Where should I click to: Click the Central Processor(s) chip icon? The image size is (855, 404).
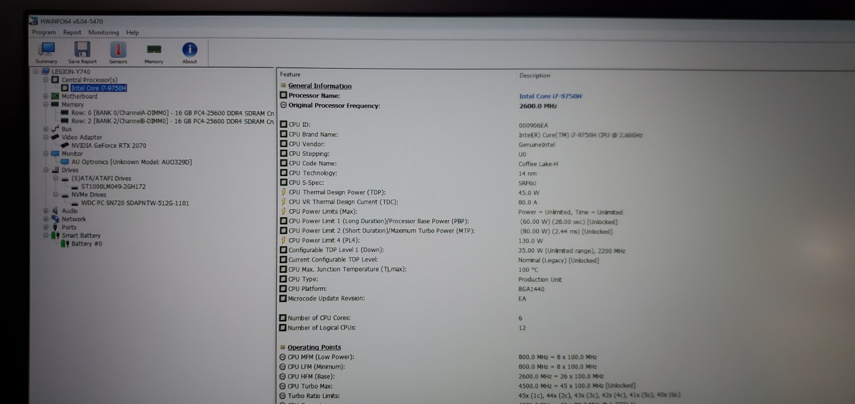[x=55, y=80]
